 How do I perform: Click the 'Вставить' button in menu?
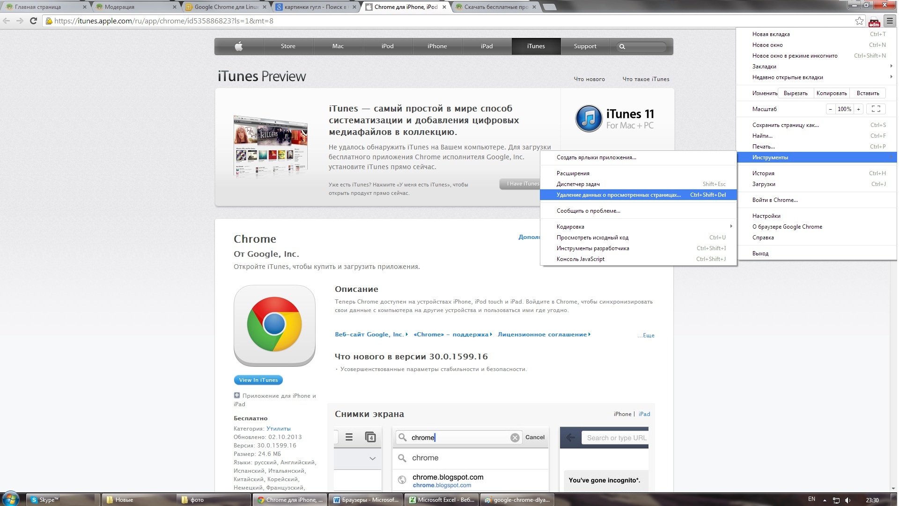(x=868, y=93)
